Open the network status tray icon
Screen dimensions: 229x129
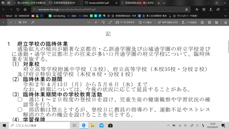pyautogui.click(x=180, y=125)
